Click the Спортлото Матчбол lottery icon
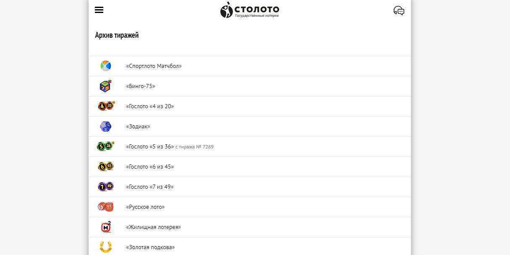This screenshot has height=255, width=510. point(106,66)
